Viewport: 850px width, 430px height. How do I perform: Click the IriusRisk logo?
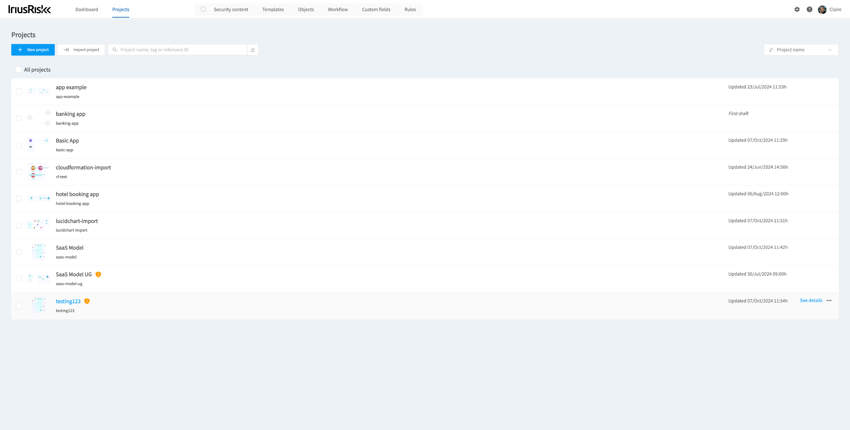(30, 9)
